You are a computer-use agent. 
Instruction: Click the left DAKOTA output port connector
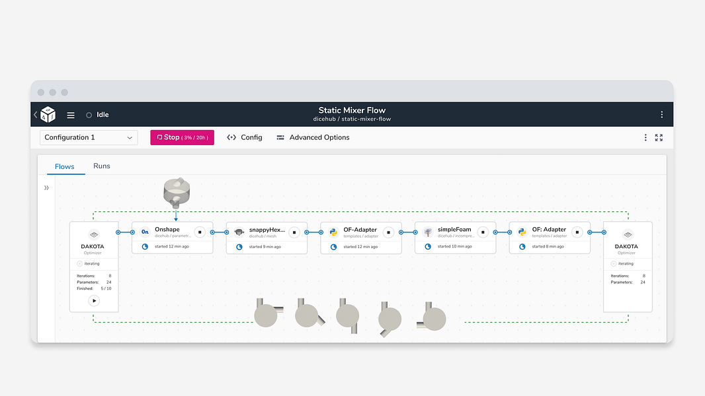118,232
